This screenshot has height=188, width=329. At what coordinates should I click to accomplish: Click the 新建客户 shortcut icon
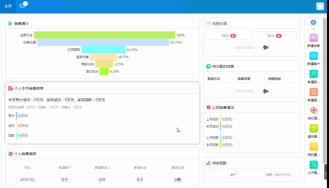(x=313, y=56)
